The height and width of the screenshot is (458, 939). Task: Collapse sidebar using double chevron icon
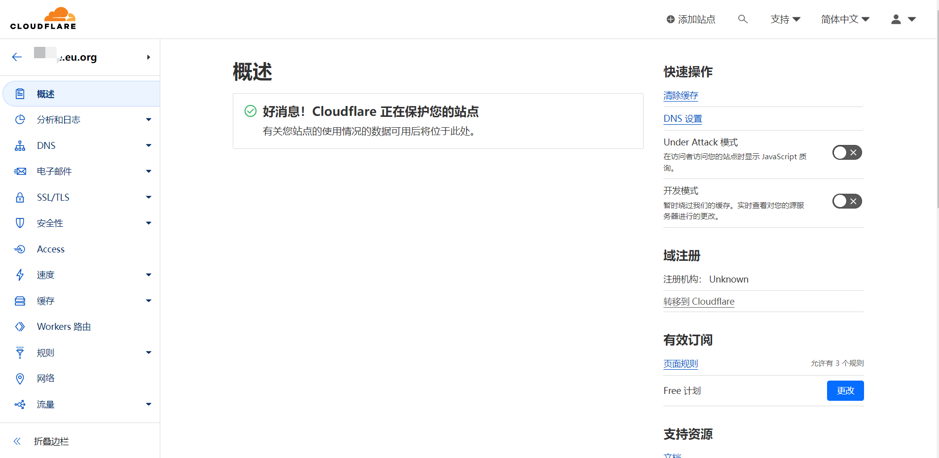[x=17, y=441]
